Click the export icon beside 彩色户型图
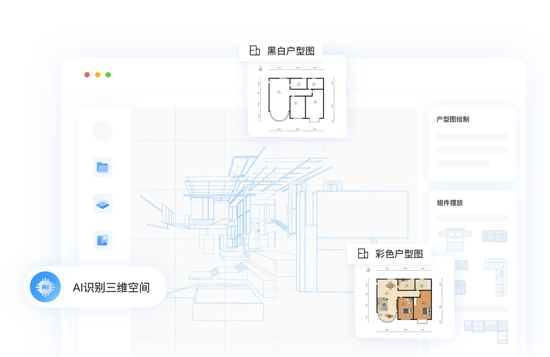Viewport: 550px width, 357px height. (x=363, y=254)
